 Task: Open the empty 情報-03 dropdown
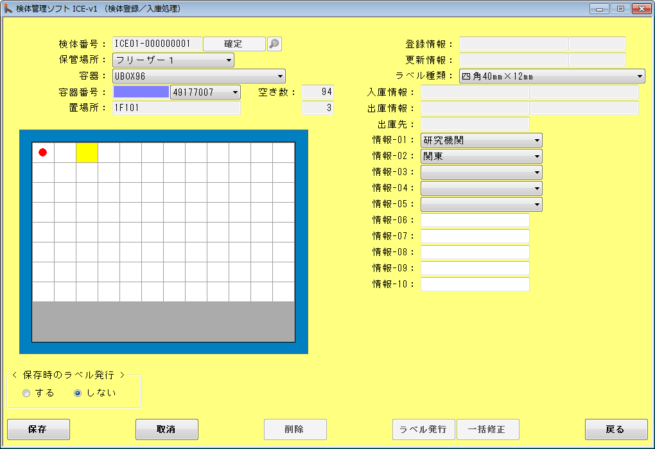pos(481,173)
